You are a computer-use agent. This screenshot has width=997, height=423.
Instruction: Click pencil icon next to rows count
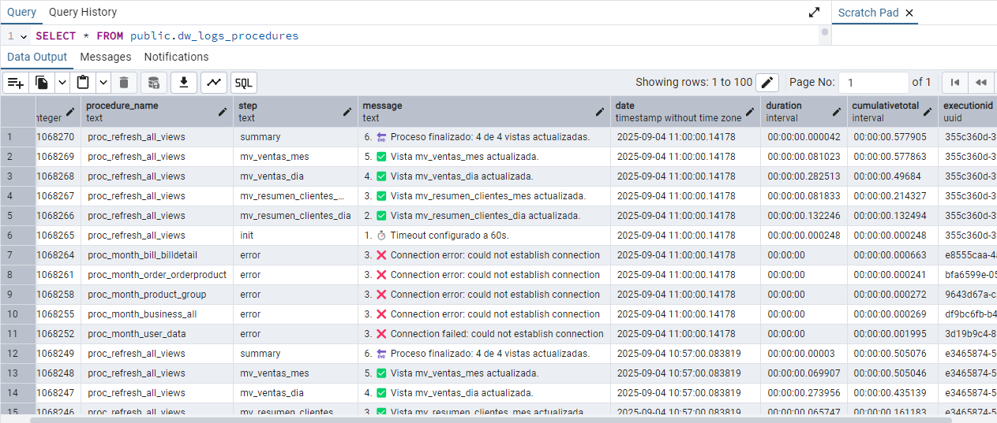(767, 83)
